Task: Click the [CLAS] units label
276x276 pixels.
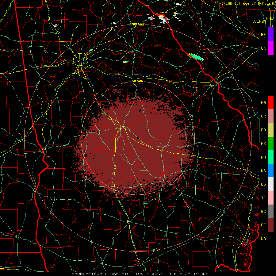Action: [x=259, y=21]
